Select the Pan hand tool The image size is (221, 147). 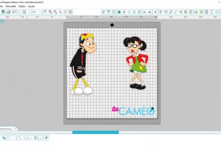point(45,12)
